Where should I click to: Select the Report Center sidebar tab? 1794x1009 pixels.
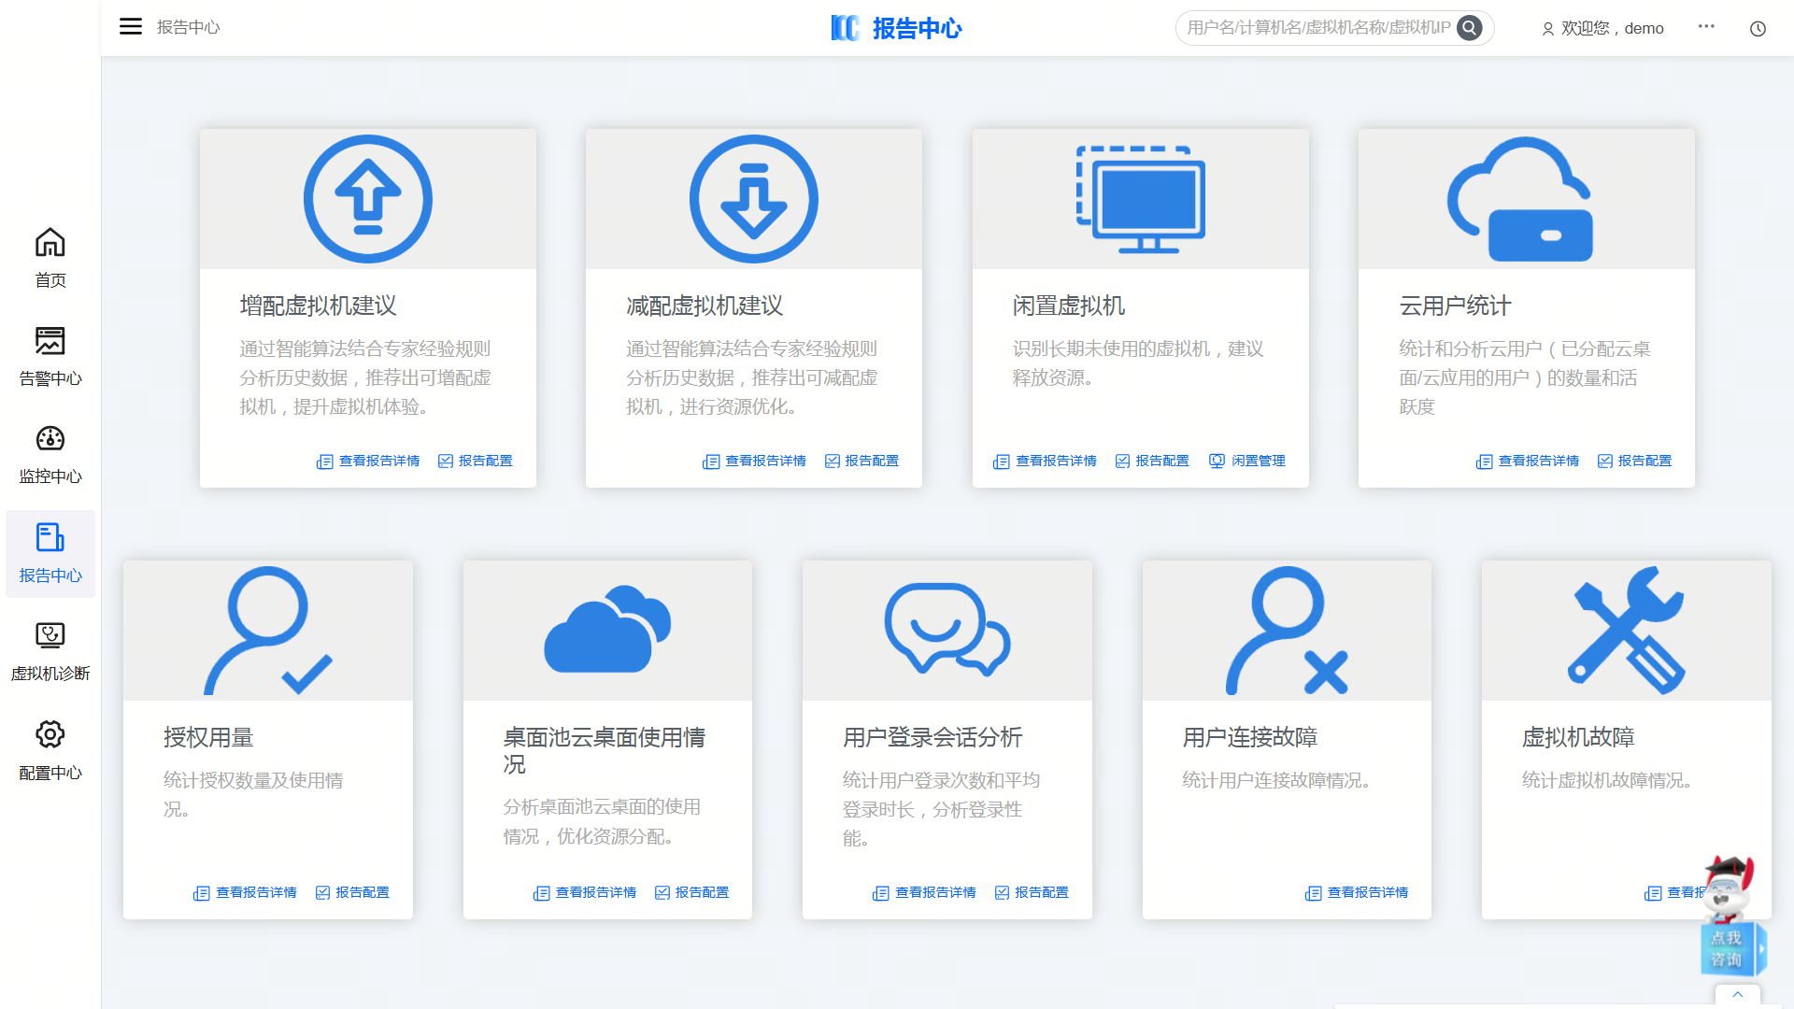coord(50,553)
